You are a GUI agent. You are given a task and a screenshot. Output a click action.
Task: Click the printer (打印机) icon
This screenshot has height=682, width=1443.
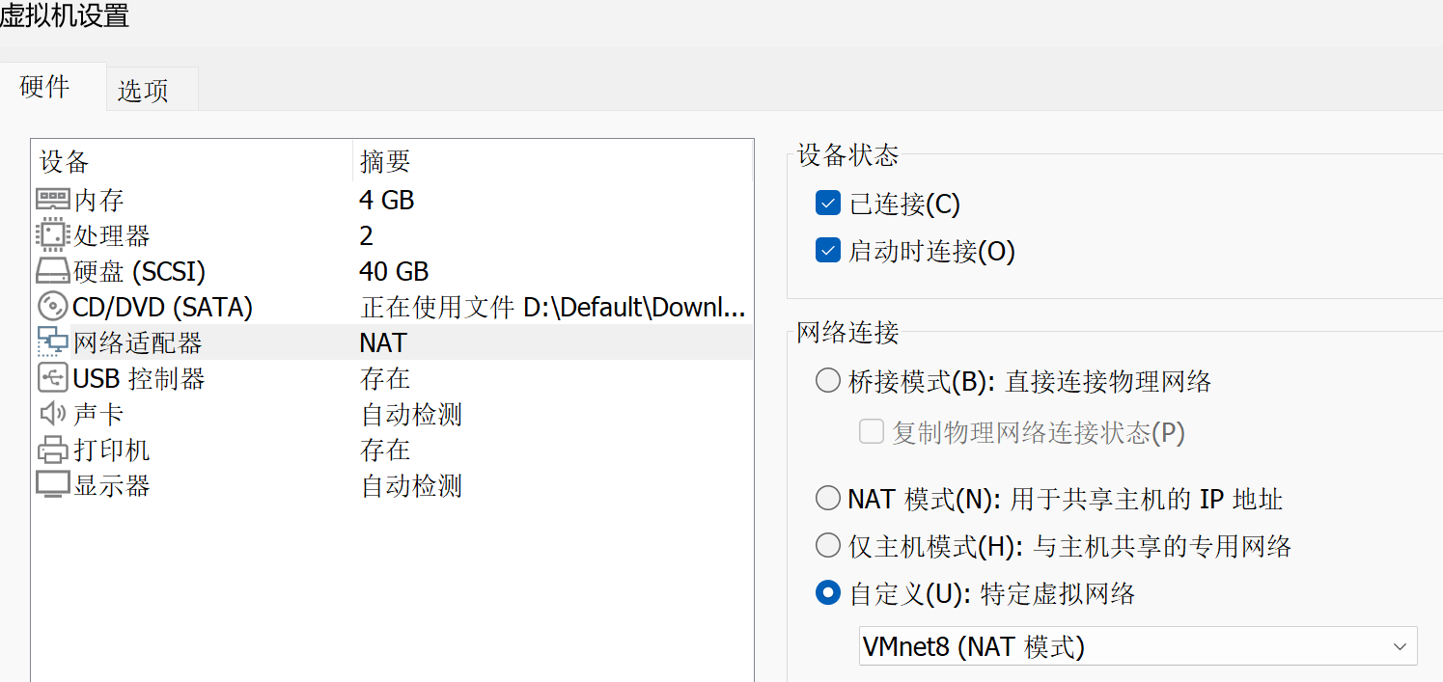[53, 450]
